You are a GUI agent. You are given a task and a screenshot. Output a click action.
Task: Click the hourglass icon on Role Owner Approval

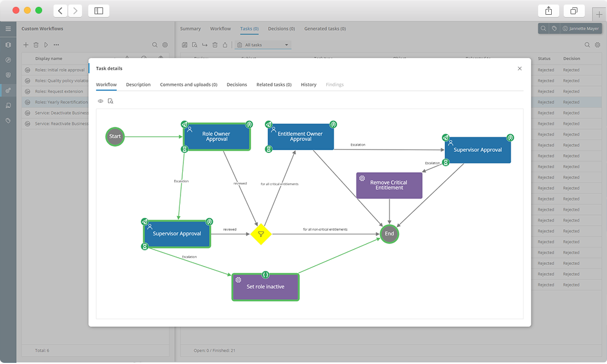coord(184,149)
